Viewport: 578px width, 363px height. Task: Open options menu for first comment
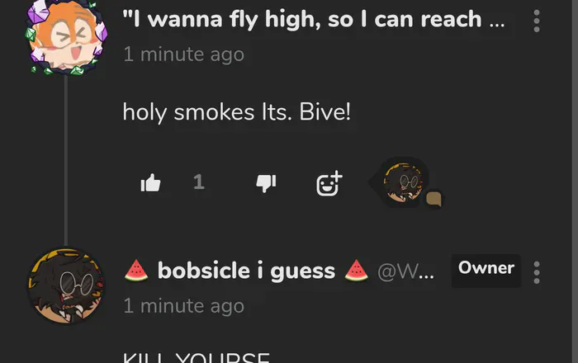point(537,21)
